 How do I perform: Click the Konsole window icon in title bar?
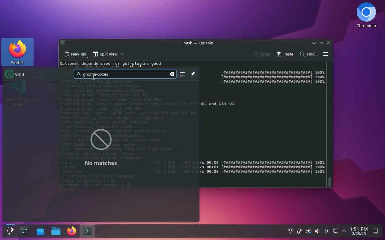tap(63, 43)
